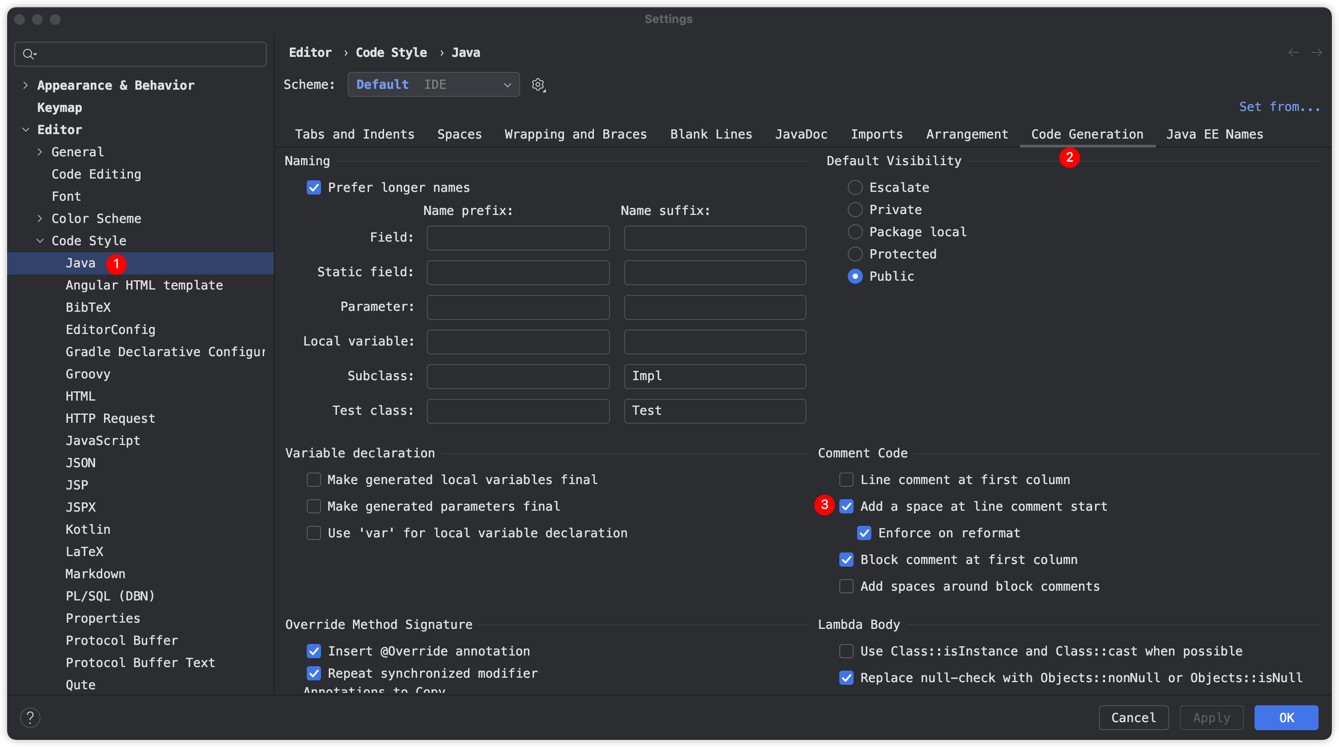Open the Scheme dropdown
Image resolution: width=1339 pixels, height=747 pixels.
click(433, 85)
